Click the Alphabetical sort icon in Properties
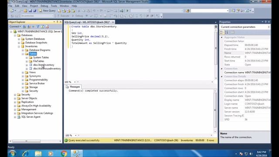The height and width of the screenshot is (157, 279). 227,32
